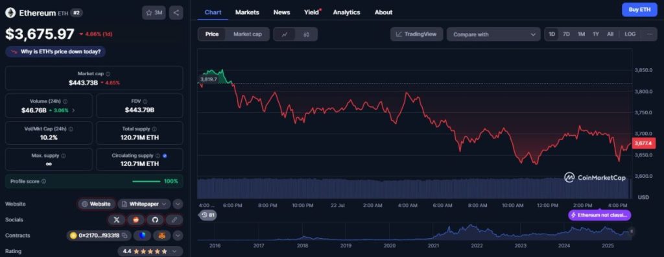Click the Vol/Mkt Cap info icon
Image resolution: width=664 pixels, height=257 pixels.
click(x=71, y=129)
